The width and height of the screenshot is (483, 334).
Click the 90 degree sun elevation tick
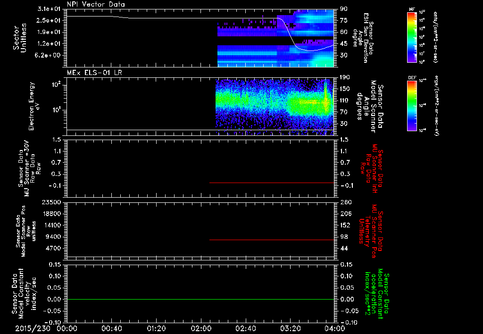[344, 8]
